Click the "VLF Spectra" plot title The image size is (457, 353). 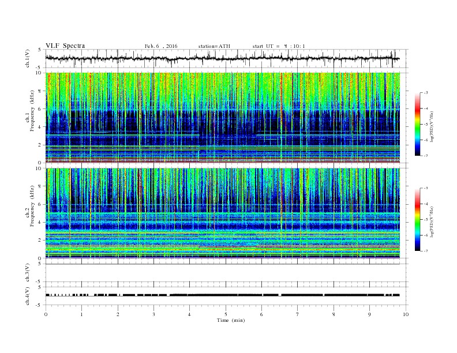(65, 46)
